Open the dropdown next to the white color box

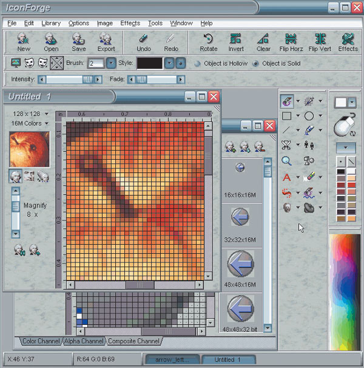(352, 102)
